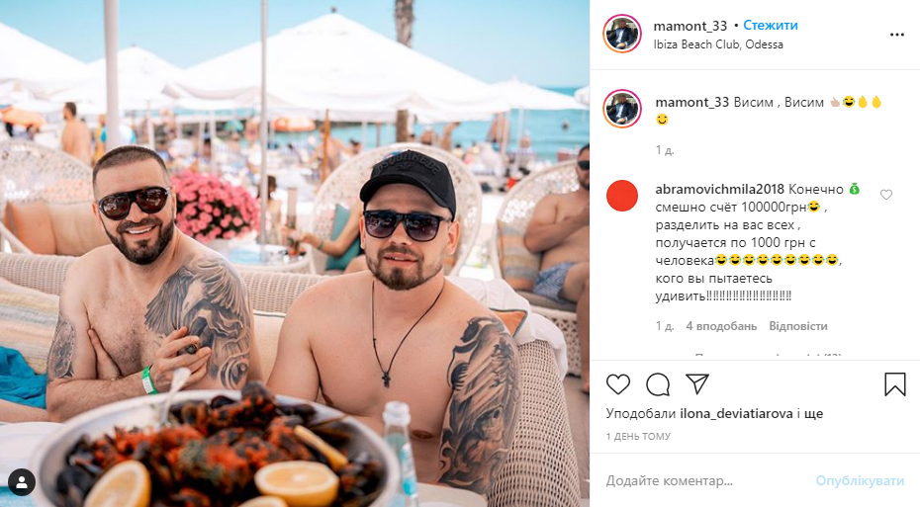The image size is (920, 507).
Task: Like the abramovichmila2018 comment heart
Action: 886,195
